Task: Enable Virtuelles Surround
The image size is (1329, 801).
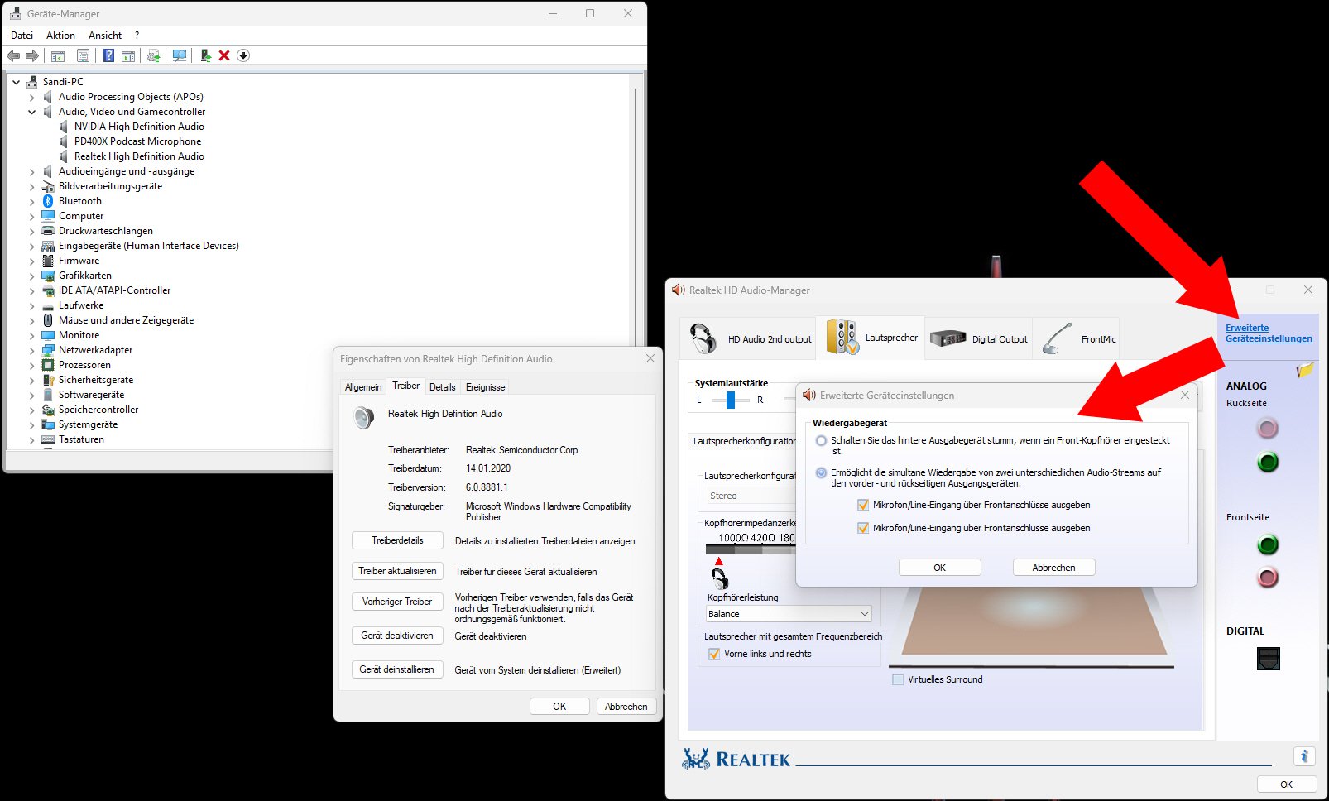Action: [x=896, y=679]
